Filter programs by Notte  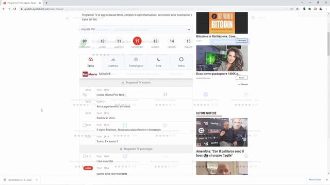point(181,62)
